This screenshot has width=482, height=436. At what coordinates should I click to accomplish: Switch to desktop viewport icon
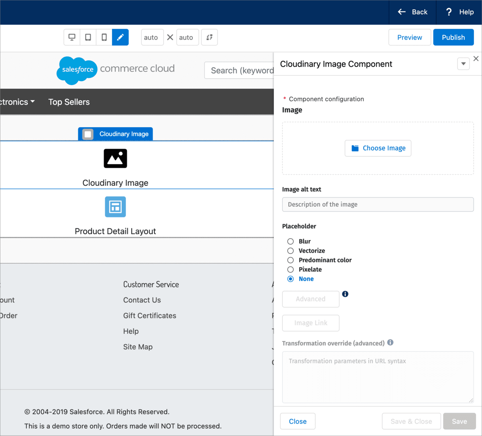[72, 37]
